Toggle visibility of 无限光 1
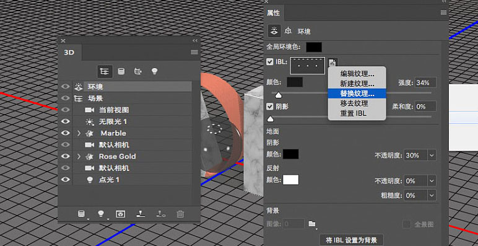The width and height of the screenshot is (478, 246). click(65, 121)
